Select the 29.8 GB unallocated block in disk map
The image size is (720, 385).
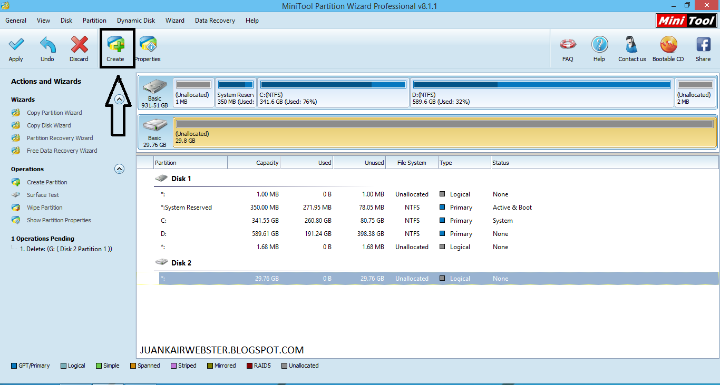pos(445,132)
